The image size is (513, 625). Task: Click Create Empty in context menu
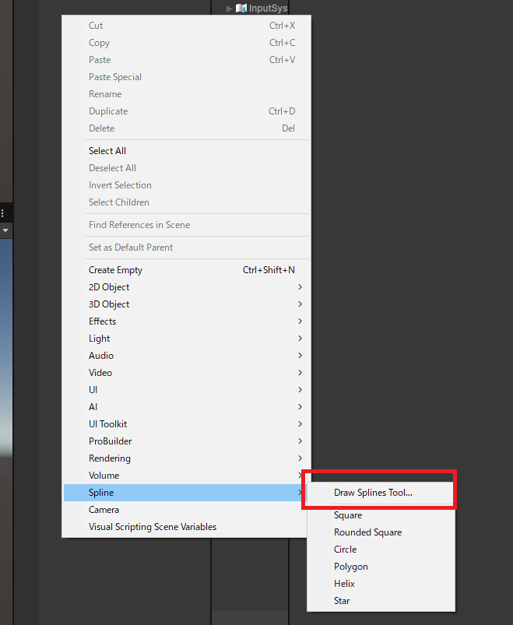(x=115, y=270)
